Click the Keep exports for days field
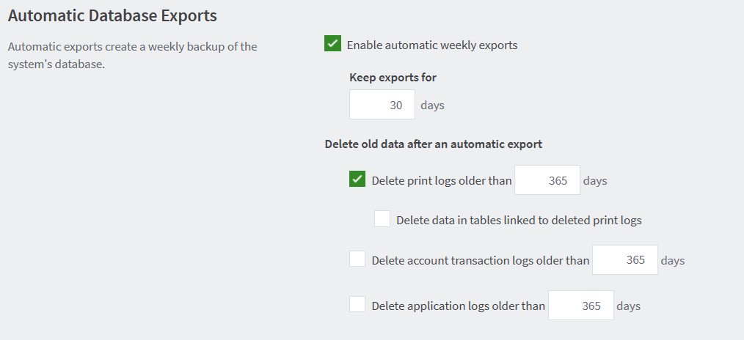 point(382,105)
